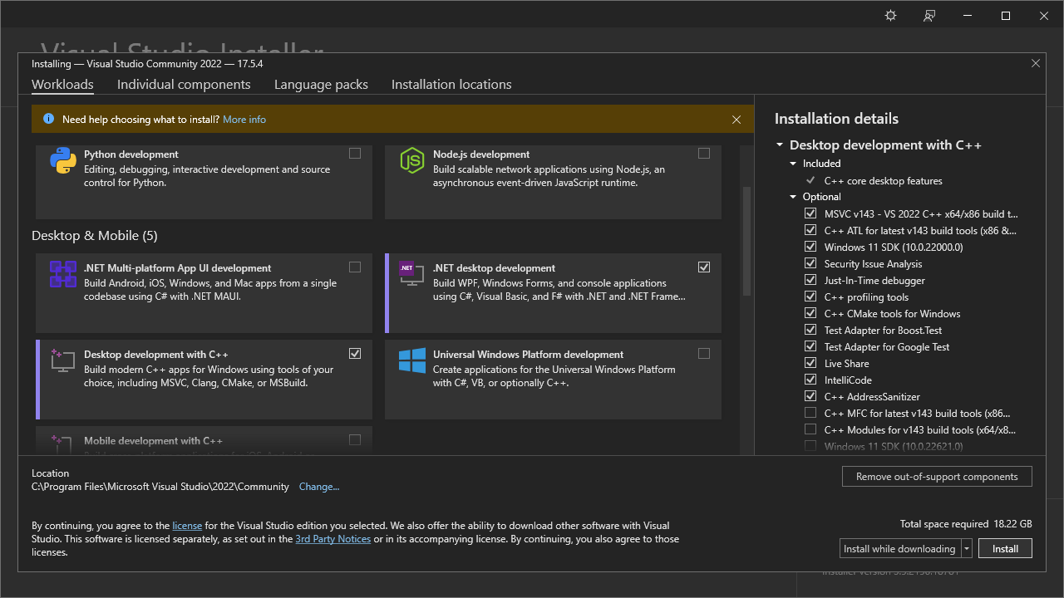The width and height of the screenshot is (1064, 598).
Task: Open the Install while downloading dropdown
Action: click(x=967, y=549)
